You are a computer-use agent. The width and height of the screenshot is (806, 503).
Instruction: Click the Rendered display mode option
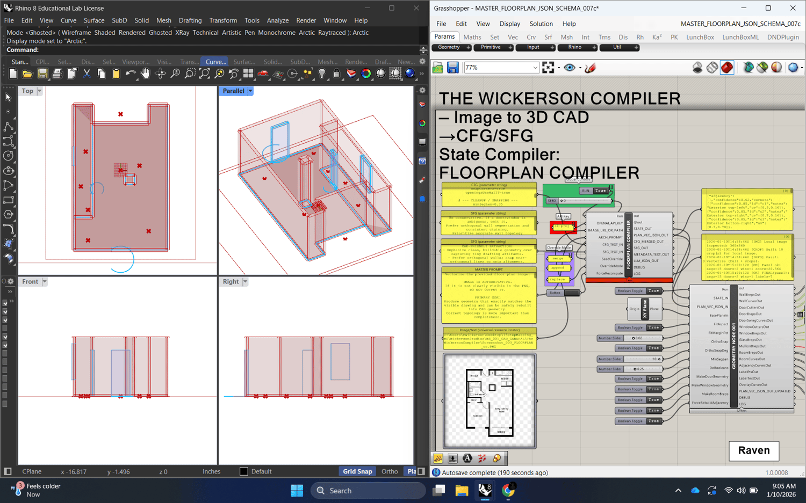pyautogui.click(x=132, y=32)
